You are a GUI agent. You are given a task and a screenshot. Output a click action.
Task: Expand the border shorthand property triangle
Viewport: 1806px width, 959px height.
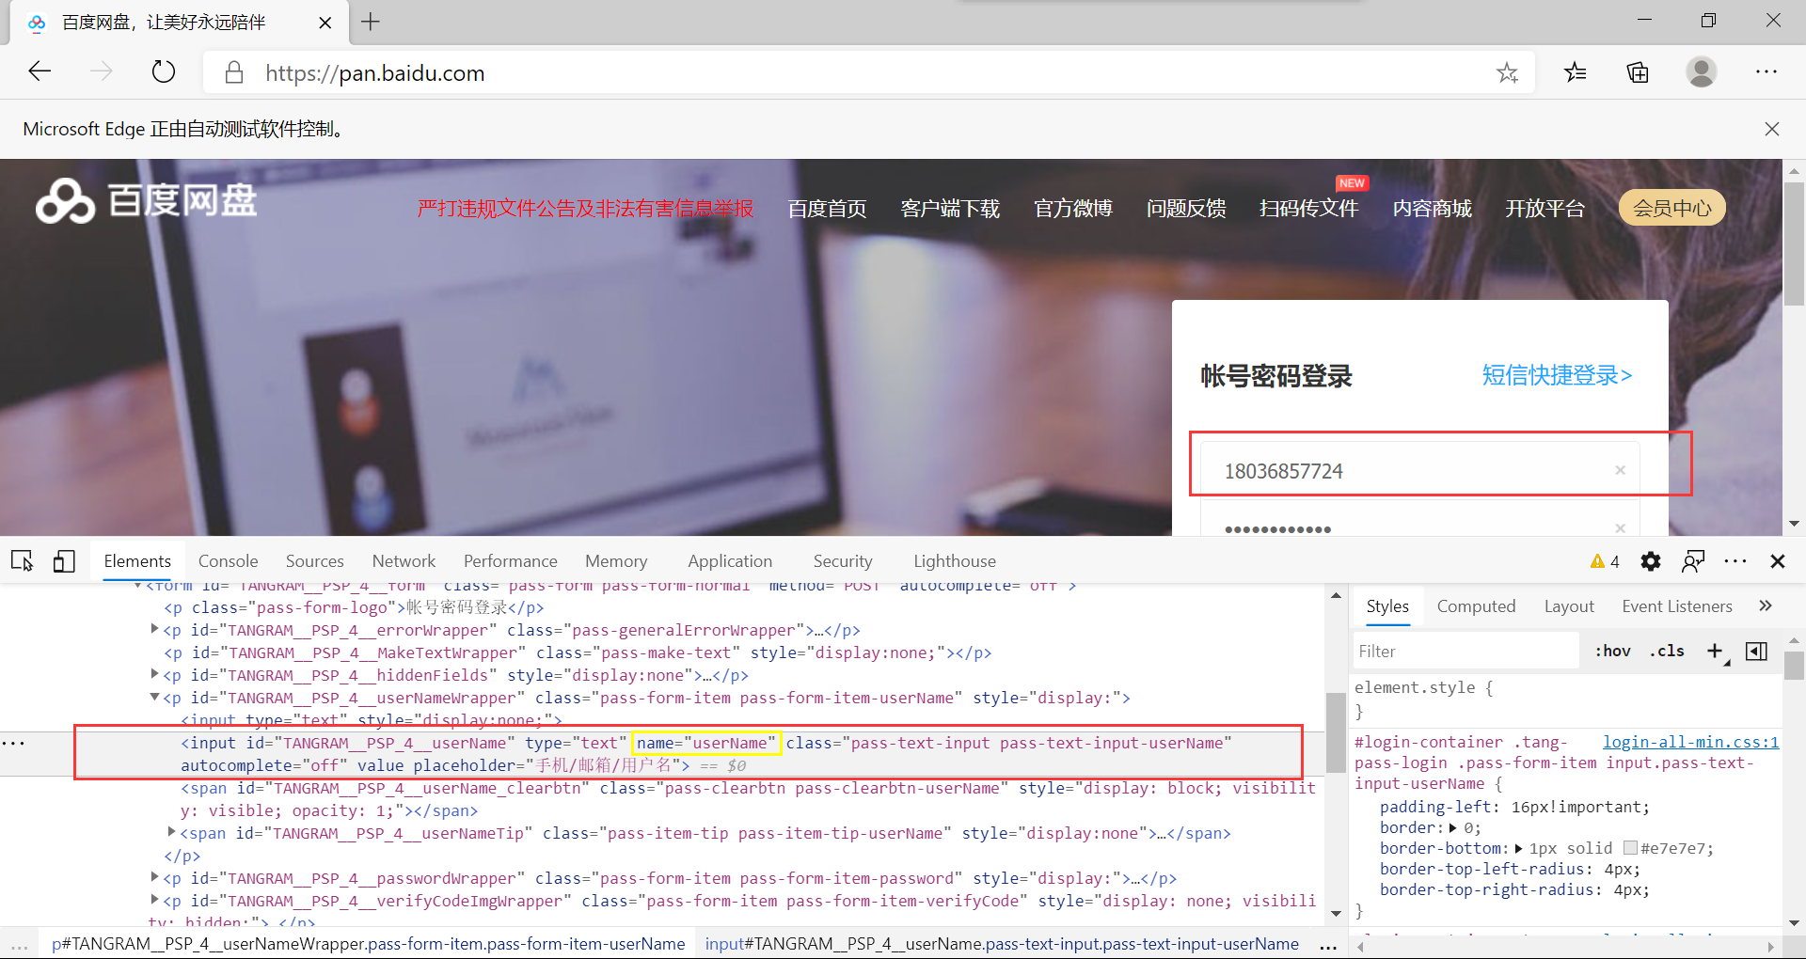pos(1453,828)
